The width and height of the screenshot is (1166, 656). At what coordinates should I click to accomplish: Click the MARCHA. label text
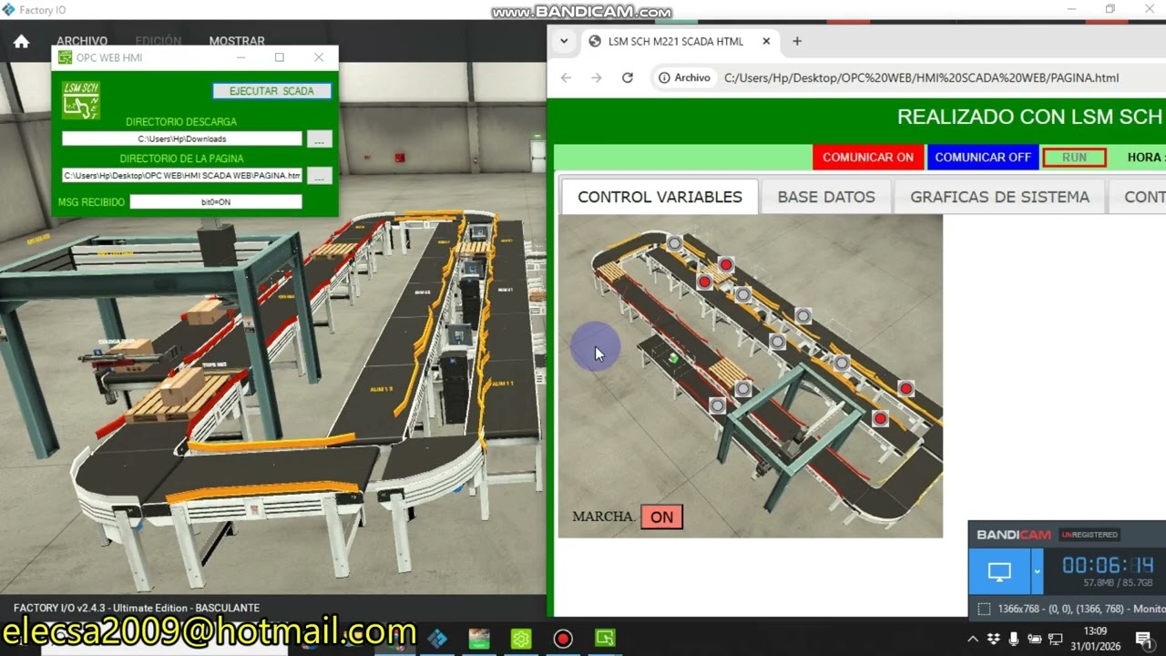[x=603, y=517]
